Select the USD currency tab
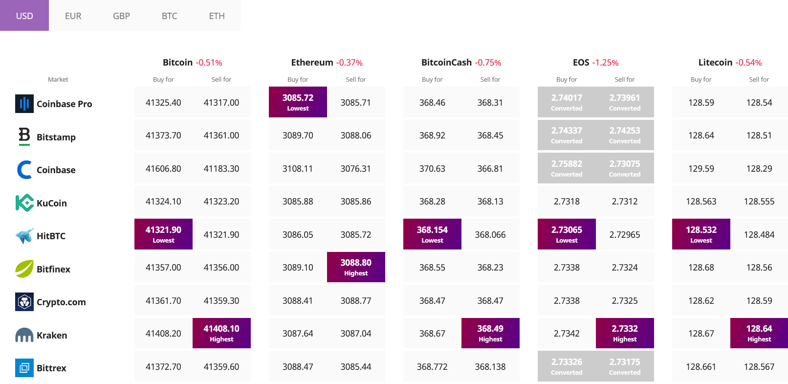 pyautogui.click(x=24, y=16)
